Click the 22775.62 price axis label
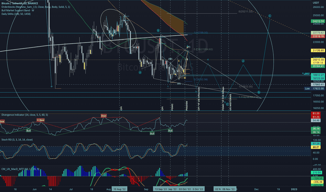 click(318, 33)
